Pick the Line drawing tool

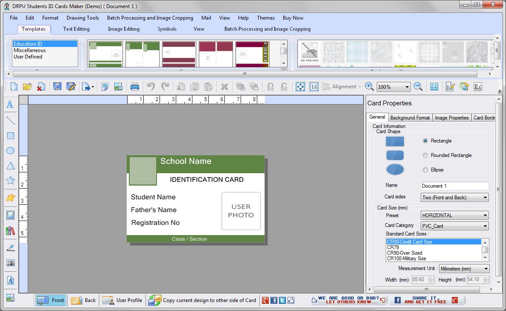pyautogui.click(x=10, y=120)
